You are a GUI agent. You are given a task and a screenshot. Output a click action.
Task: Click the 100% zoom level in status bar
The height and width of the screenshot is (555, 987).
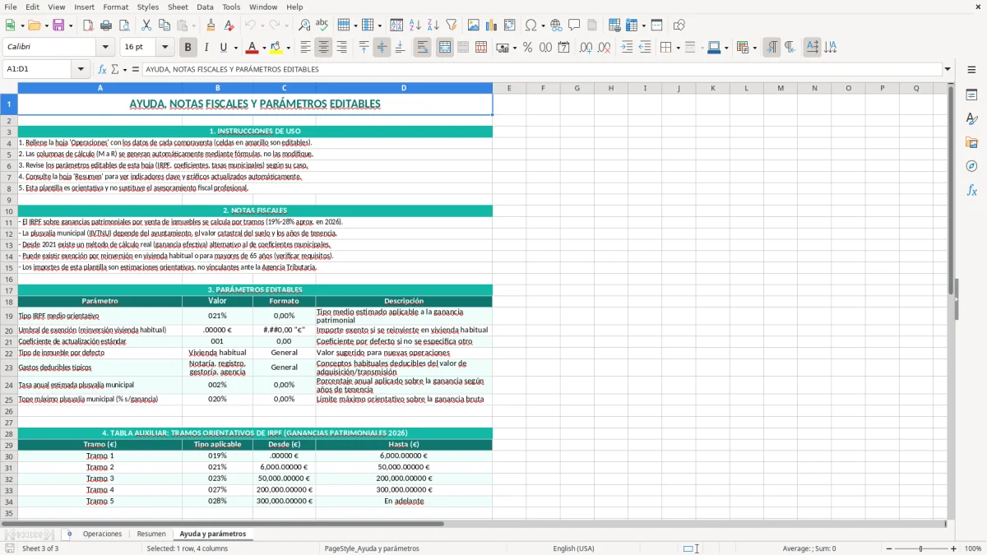click(972, 548)
